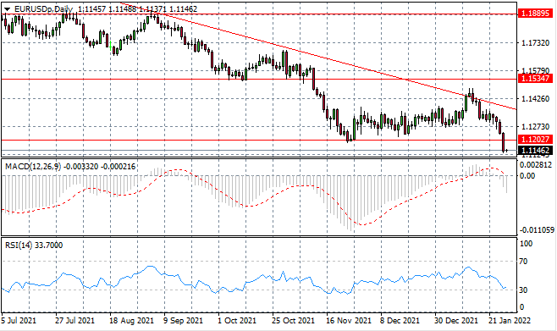Click the 1.14260 price axis value
Screen dimensions: 557x331
(x=535, y=98)
